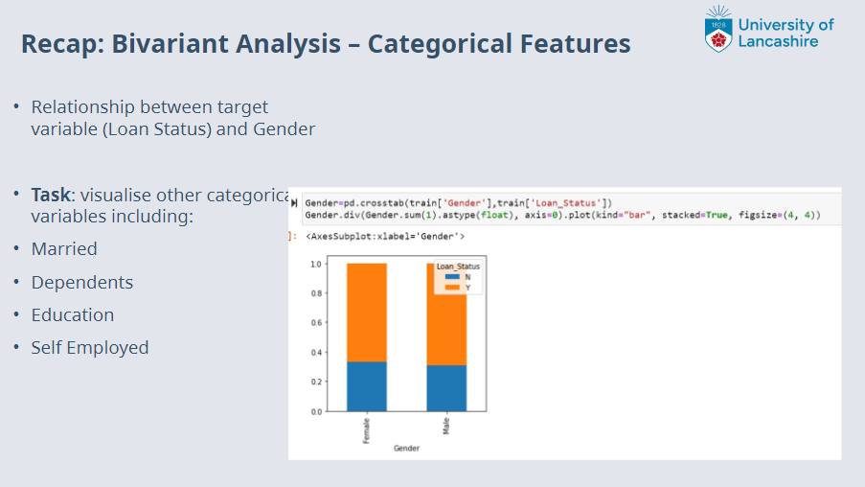Select the 'Education' bullet item
Screen dimensions: 865x487
[72, 314]
